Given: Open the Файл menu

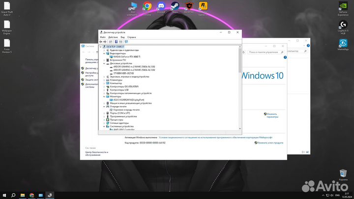Looking at the screenshot, I should (103, 37).
